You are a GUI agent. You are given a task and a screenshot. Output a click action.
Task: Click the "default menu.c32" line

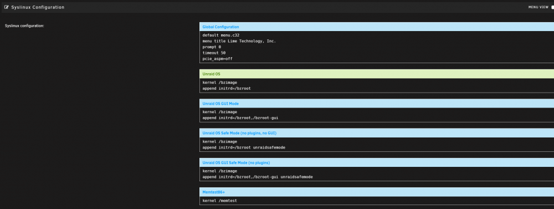click(221, 35)
